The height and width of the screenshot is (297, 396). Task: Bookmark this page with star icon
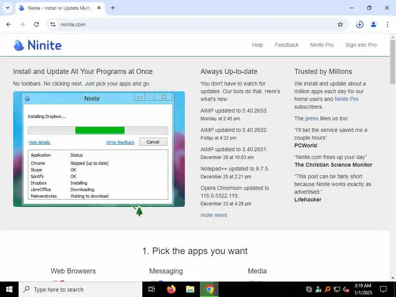pos(340,24)
